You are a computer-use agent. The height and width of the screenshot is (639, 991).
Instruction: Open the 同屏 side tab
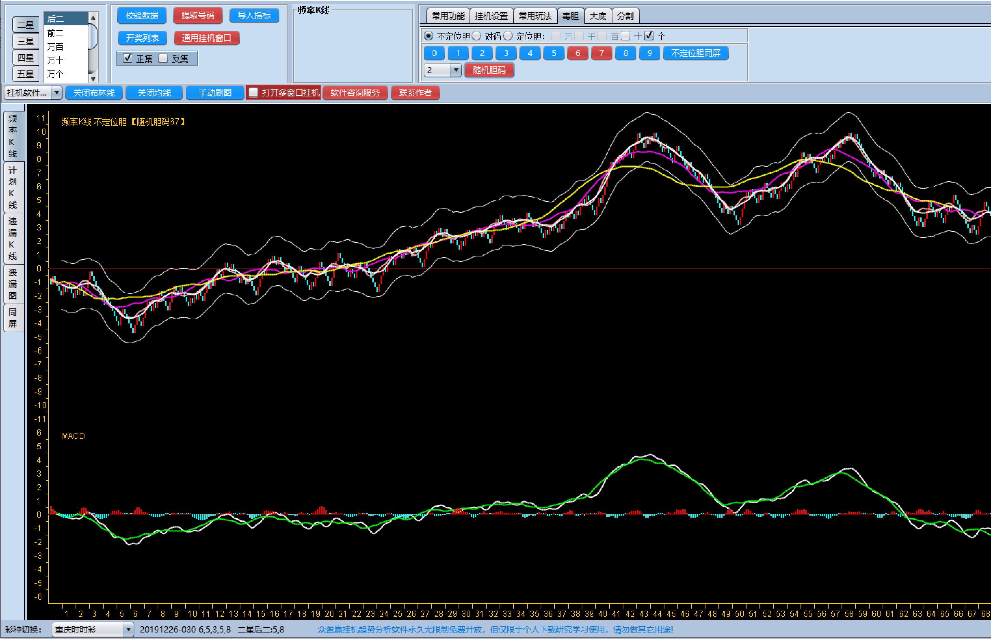tap(13, 318)
